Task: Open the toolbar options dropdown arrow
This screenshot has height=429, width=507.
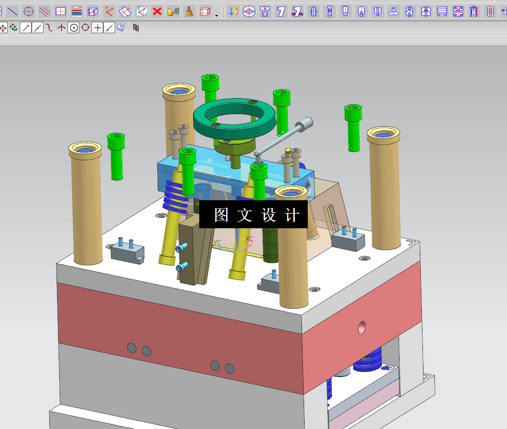Action: click(x=216, y=15)
